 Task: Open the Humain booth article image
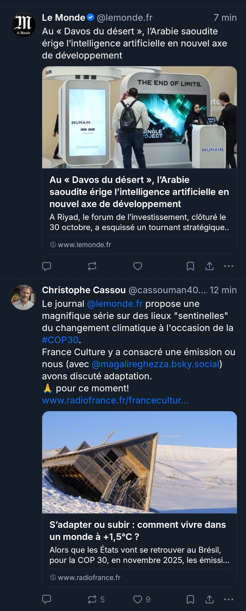pos(139,117)
